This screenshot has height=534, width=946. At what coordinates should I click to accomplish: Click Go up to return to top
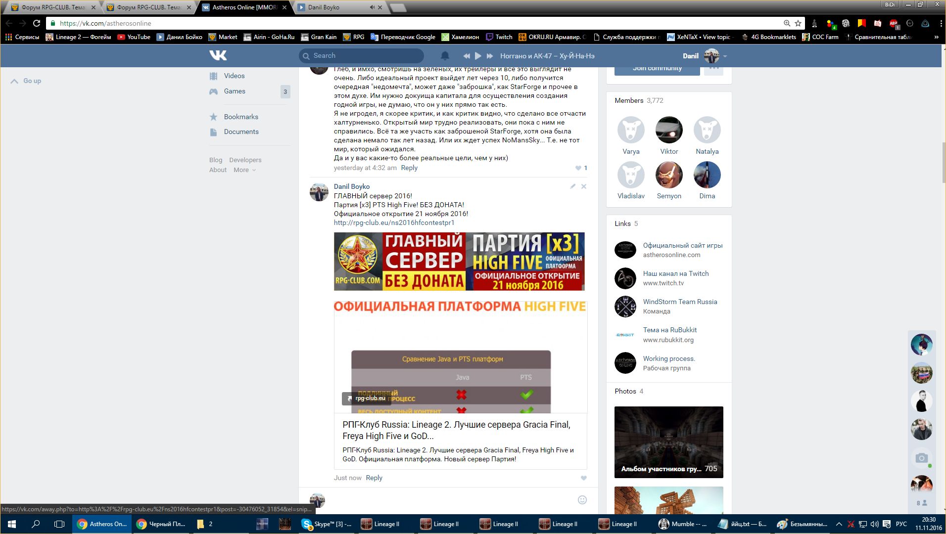[26, 81]
